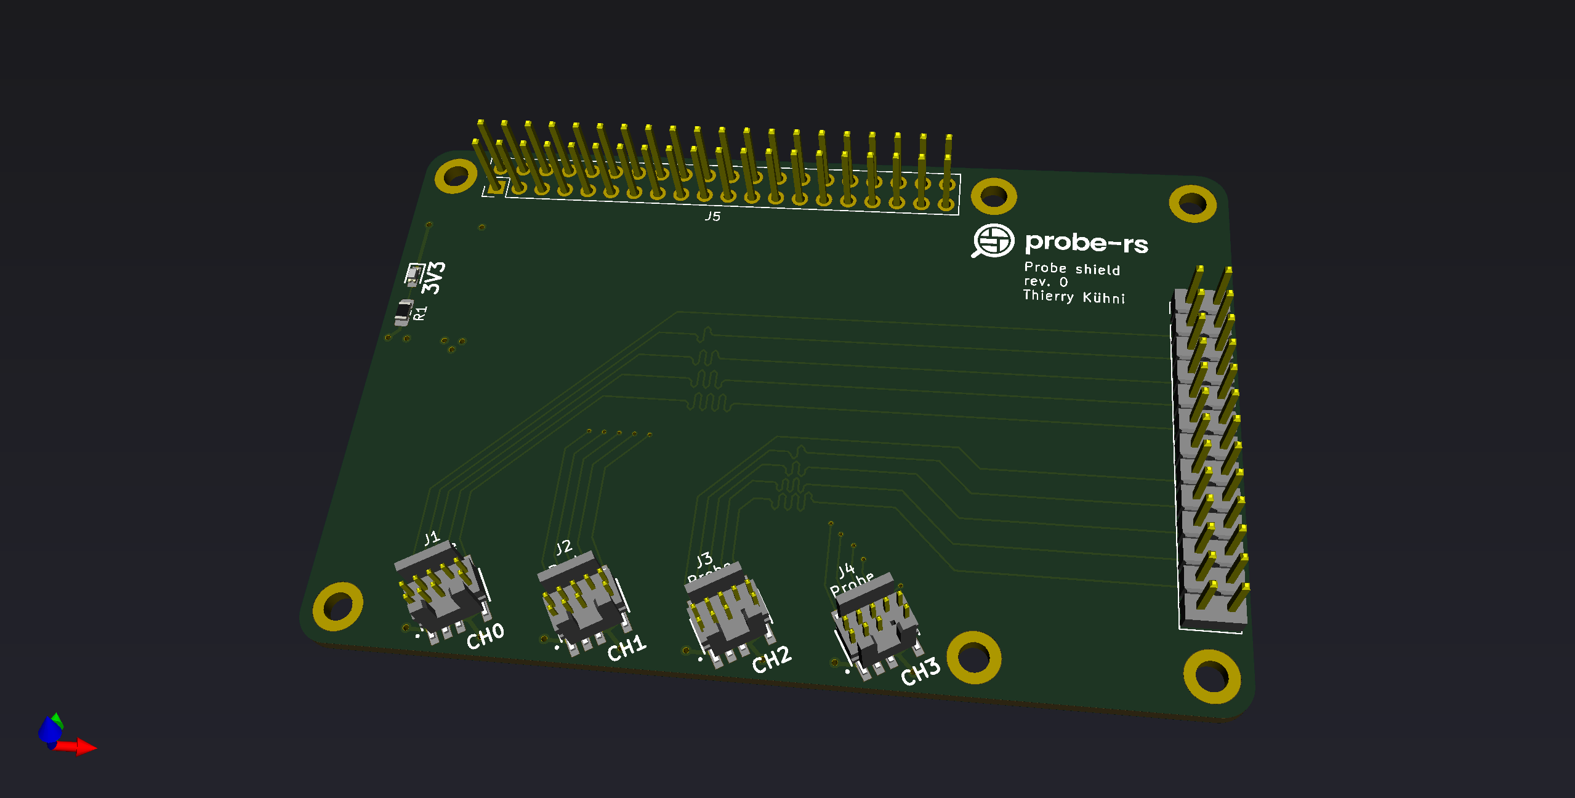The image size is (1575, 798).
Task: Select the "Probe shield" silkscreen text
Action: click(1072, 268)
